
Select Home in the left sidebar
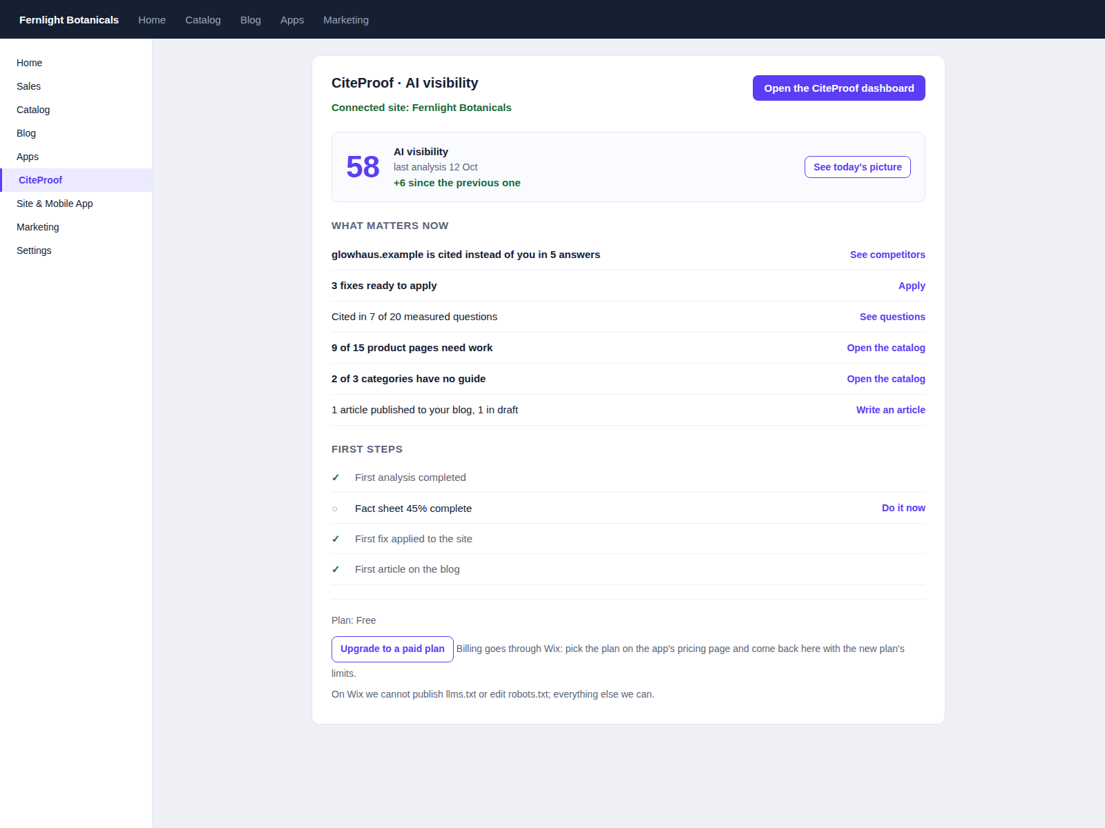pos(76,63)
